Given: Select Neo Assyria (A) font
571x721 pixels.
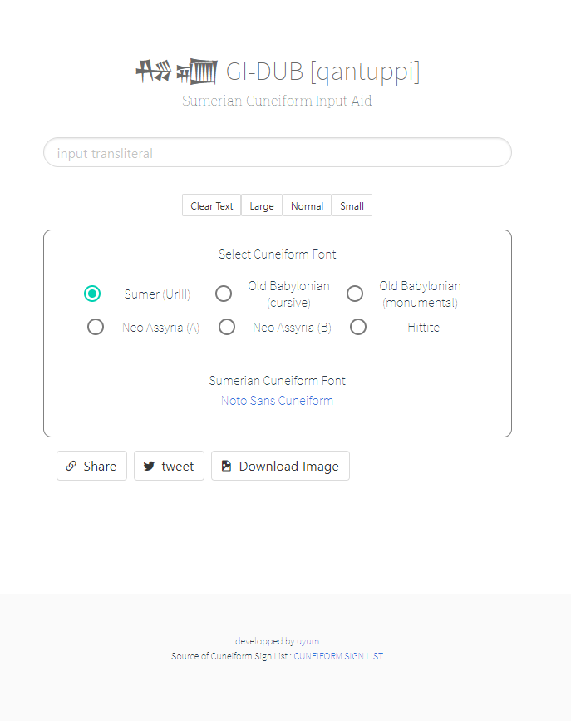Looking at the screenshot, I should 96,327.
